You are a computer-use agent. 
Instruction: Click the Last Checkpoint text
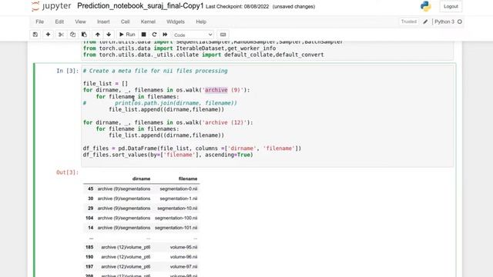pos(237,7)
